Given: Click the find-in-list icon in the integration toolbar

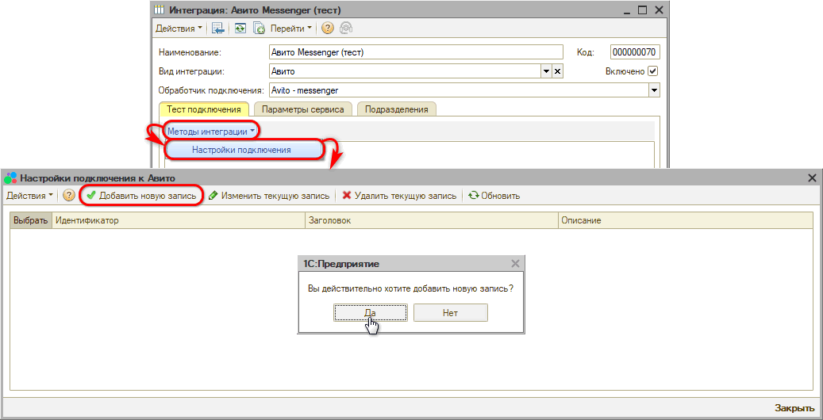Looking at the screenshot, I should click(x=217, y=29).
